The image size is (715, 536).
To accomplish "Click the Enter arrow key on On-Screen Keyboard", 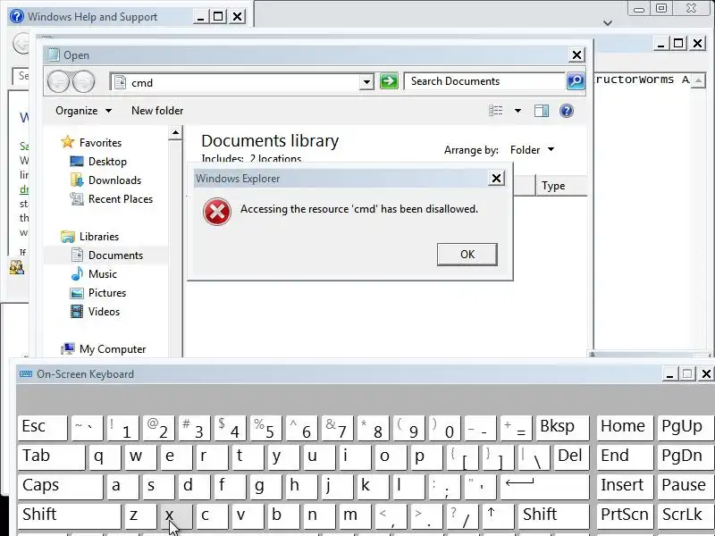I will point(545,486).
